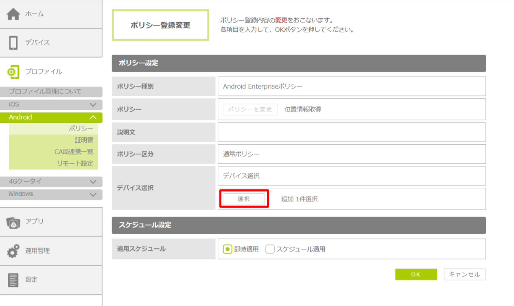The height and width of the screenshot is (306, 514).
Task: Open リモート設定 under Android
Action: click(74, 163)
